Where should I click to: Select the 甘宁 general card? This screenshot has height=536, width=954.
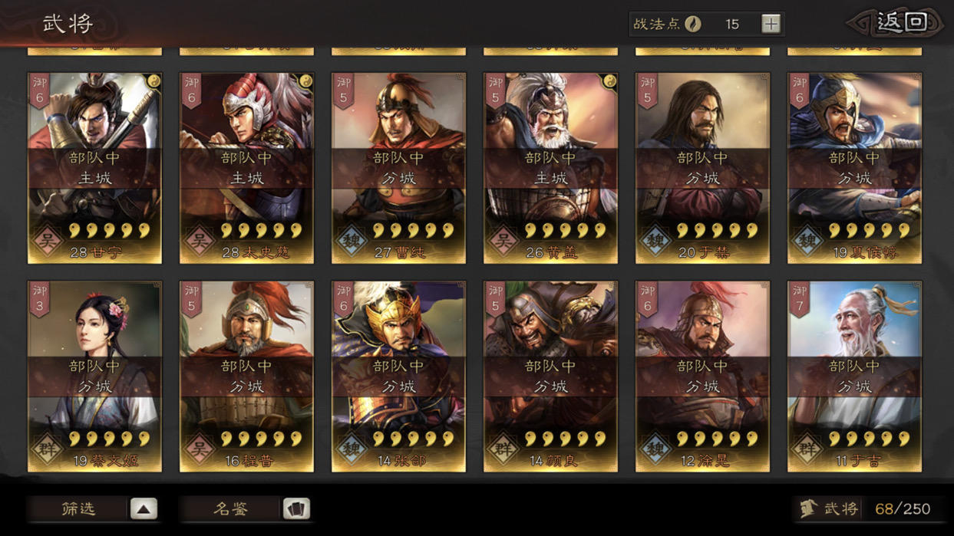click(94, 168)
